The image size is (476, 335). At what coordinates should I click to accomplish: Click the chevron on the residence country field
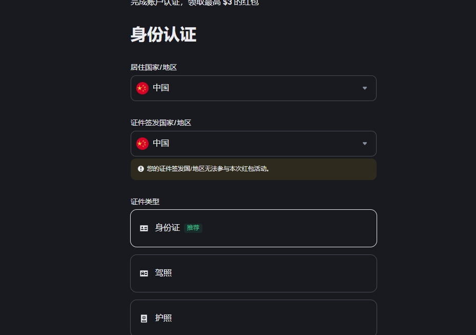(364, 88)
